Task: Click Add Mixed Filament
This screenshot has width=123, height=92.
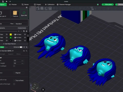Action: [9, 44]
